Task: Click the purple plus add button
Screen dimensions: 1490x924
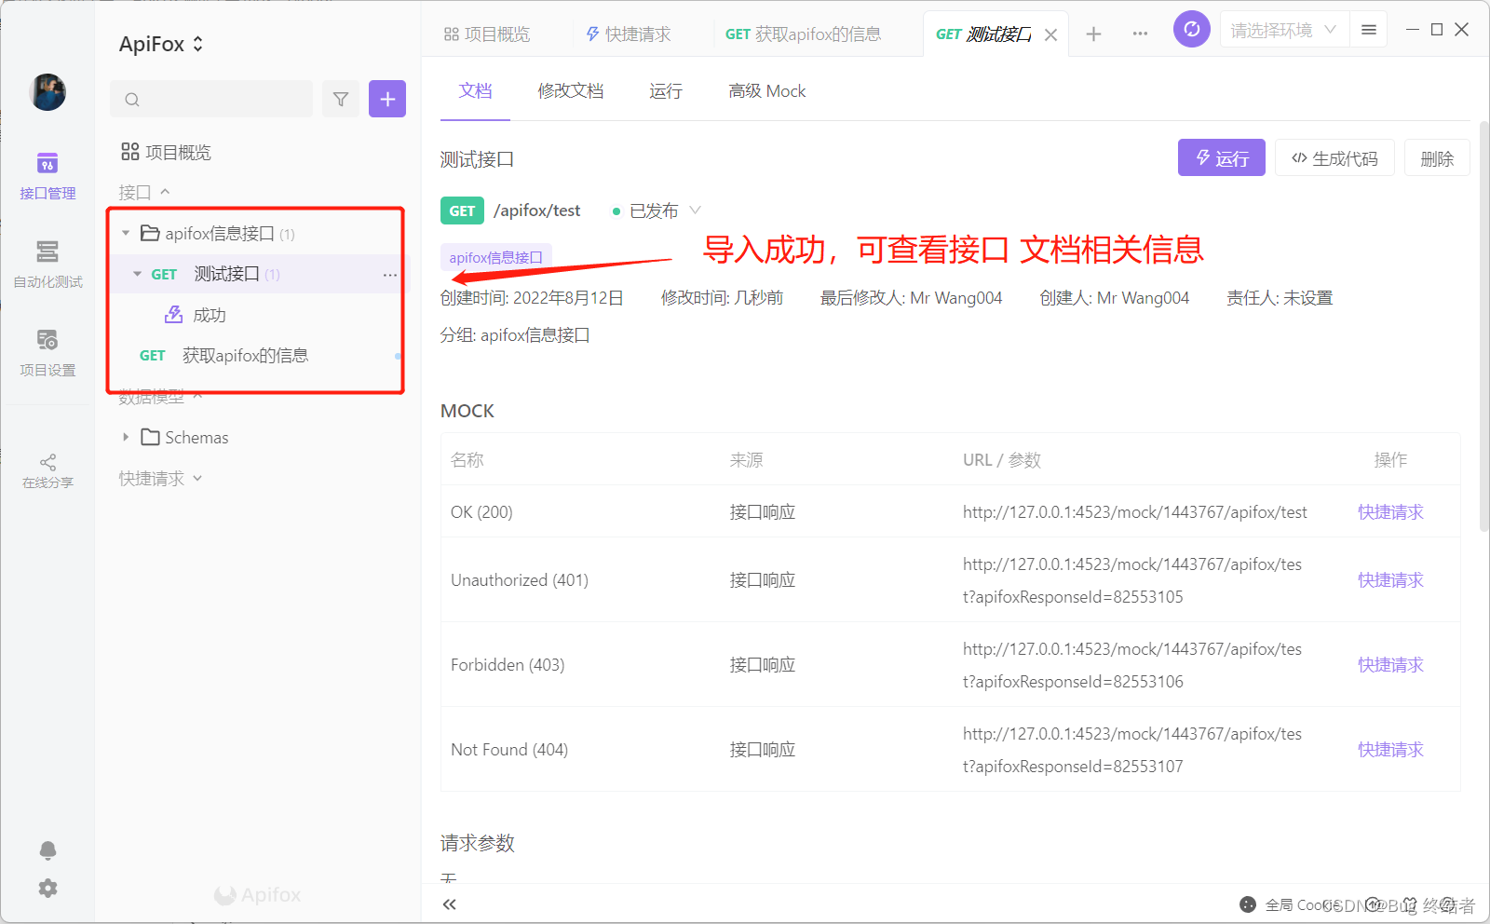Action: (x=387, y=99)
